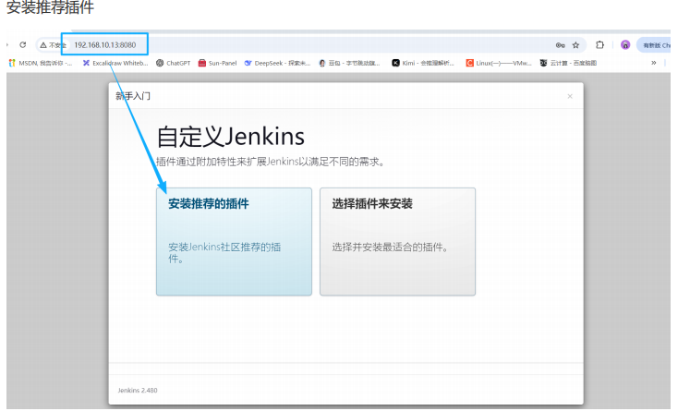Open the DeepSeek bookmark
Screen dimensions: 678x411
tap(277, 63)
